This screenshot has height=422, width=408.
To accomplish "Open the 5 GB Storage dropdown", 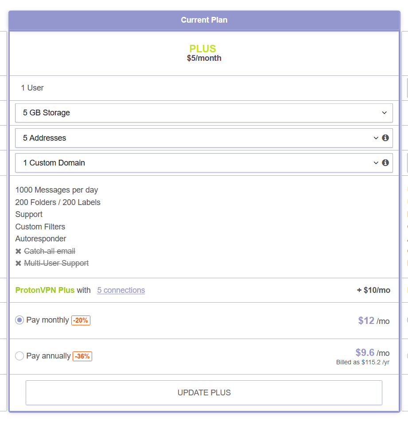I will click(204, 113).
